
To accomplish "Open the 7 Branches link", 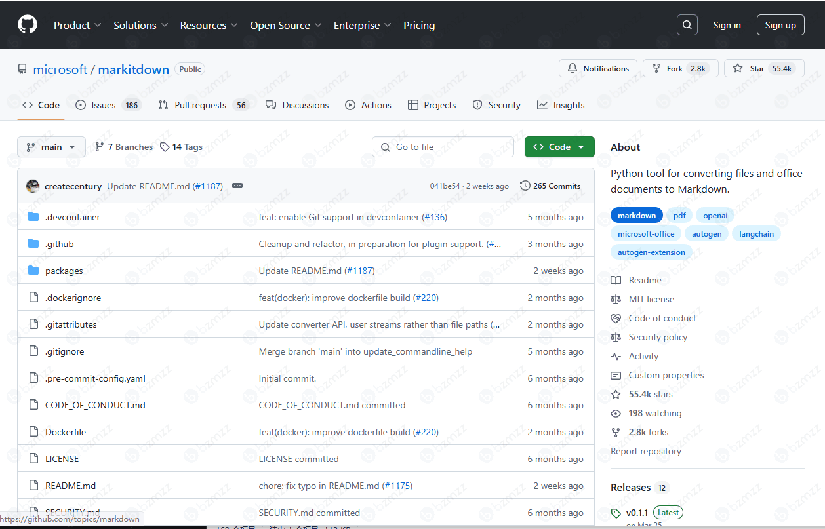I will [x=124, y=147].
